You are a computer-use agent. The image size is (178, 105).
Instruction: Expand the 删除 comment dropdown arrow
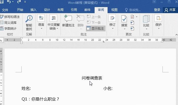[x=81, y=29]
